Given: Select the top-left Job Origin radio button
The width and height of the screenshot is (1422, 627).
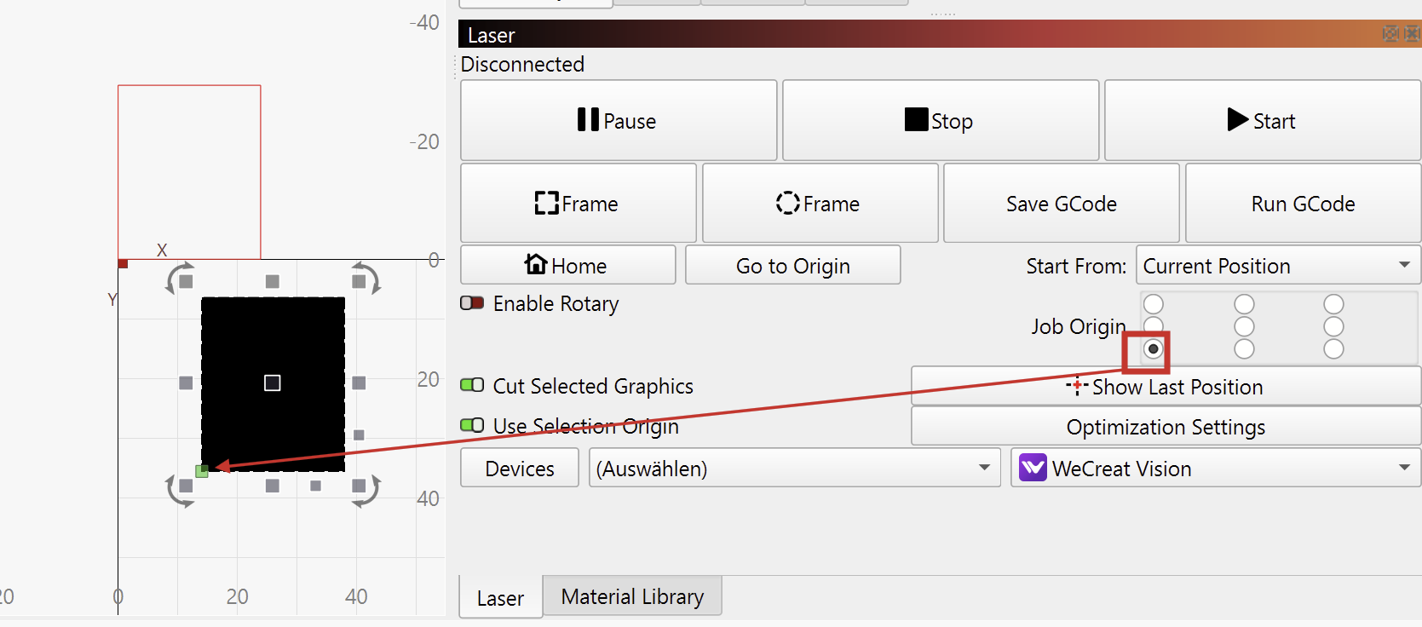Looking at the screenshot, I should pos(1154,304).
